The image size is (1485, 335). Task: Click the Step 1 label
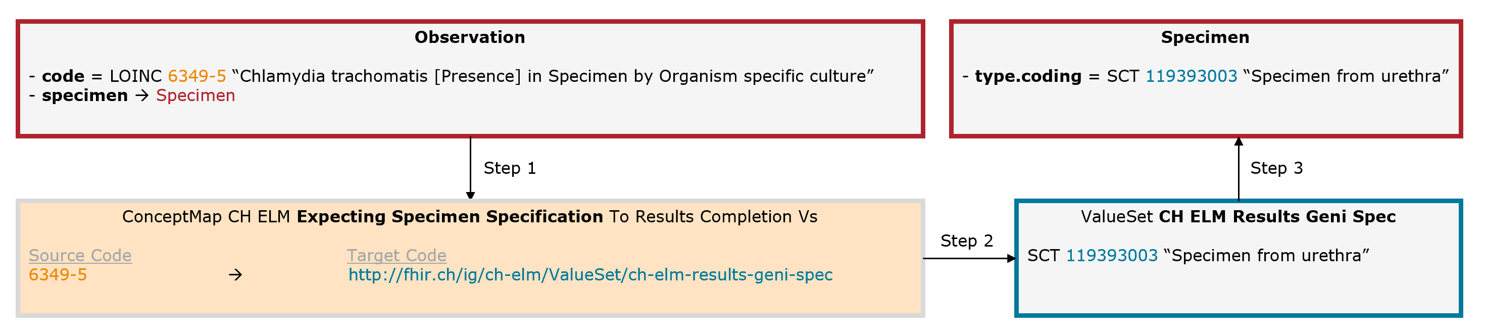(510, 168)
